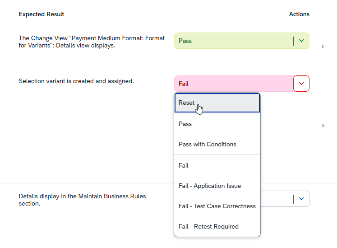The image size is (337, 248).
Task: Select the Payment Medium Format expected result text
Action: point(92,42)
